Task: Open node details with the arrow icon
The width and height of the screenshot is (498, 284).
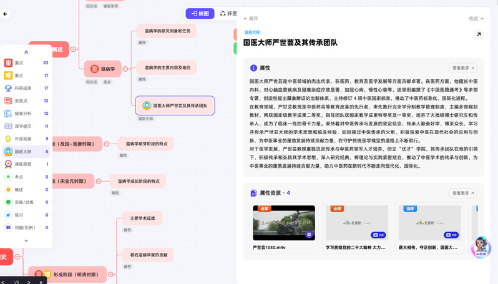Action: click(x=479, y=35)
